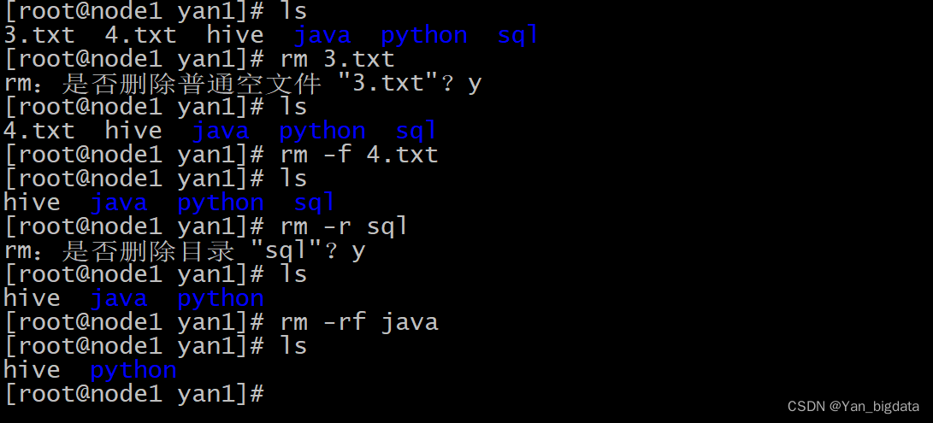
Task: Click blue 'python' in the listing starting with 4.txt
Action: tap(322, 130)
